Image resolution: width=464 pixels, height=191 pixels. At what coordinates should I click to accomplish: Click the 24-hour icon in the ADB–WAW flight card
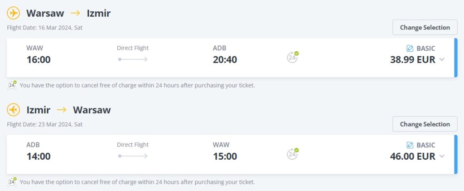(293, 154)
